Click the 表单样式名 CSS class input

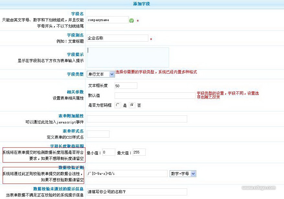pyautogui.click(x=98, y=134)
